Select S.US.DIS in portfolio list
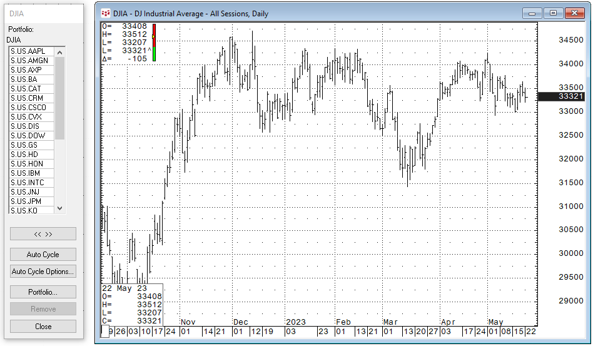The width and height of the screenshot is (593, 346). point(32,126)
